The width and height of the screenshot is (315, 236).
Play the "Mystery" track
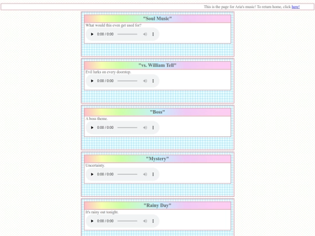point(92,174)
